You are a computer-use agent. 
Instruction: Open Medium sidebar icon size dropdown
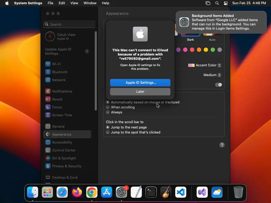coord(212,75)
